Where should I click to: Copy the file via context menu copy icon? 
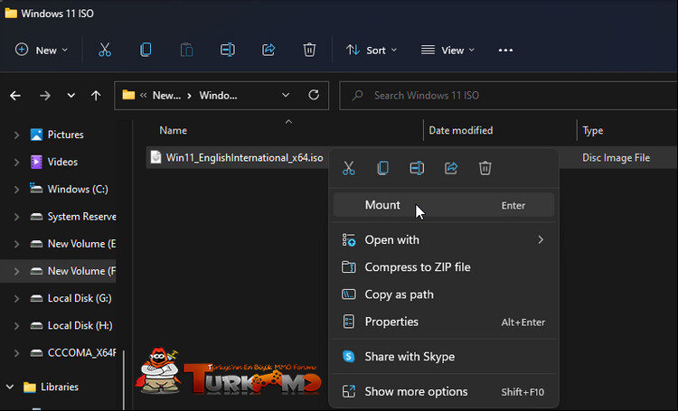382,168
